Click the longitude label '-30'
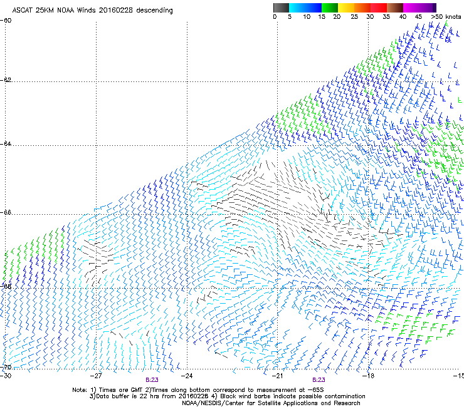This screenshot has height=407, width=464. pyautogui.click(x=6, y=376)
